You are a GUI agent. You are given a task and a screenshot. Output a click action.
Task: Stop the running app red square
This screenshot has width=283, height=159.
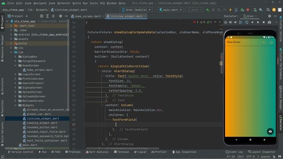(248, 10)
